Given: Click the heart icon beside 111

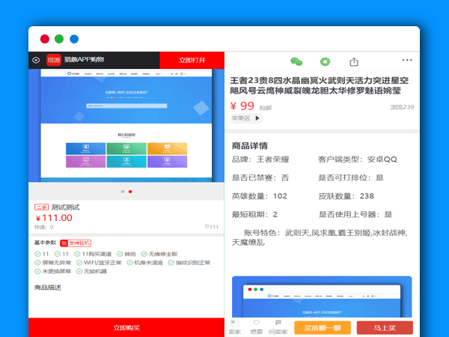Looking at the screenshot, I should 207,227.
